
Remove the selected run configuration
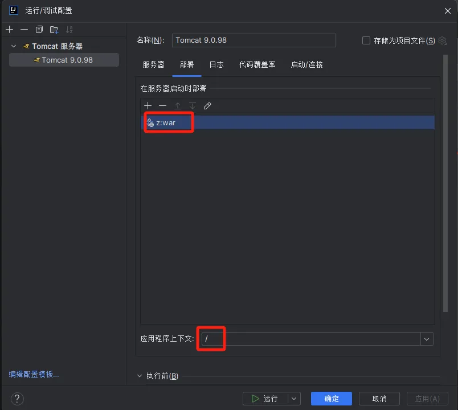point(24,30)
